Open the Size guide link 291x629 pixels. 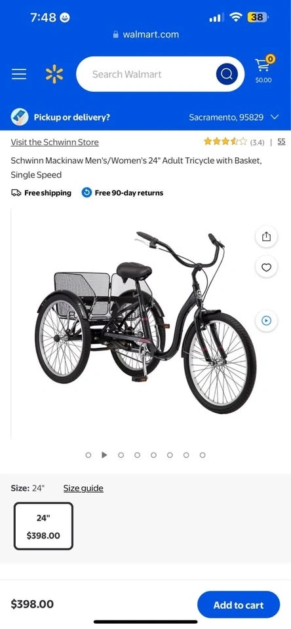[83, 488]
